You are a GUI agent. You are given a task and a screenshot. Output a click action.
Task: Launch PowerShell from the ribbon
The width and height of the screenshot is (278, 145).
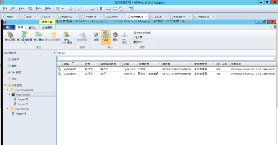point(141,32)
